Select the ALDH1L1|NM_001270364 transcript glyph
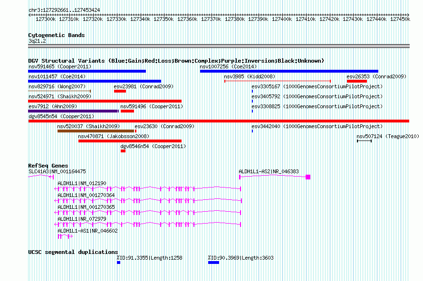This screenshot has height=281, width=423. pyautogui.click(x=148, y=200)
